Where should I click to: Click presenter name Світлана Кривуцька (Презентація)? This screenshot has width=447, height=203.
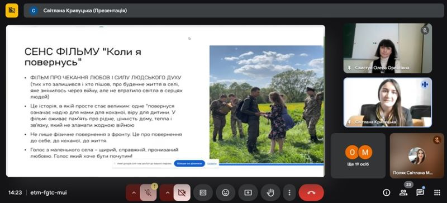tap(85, 11)
